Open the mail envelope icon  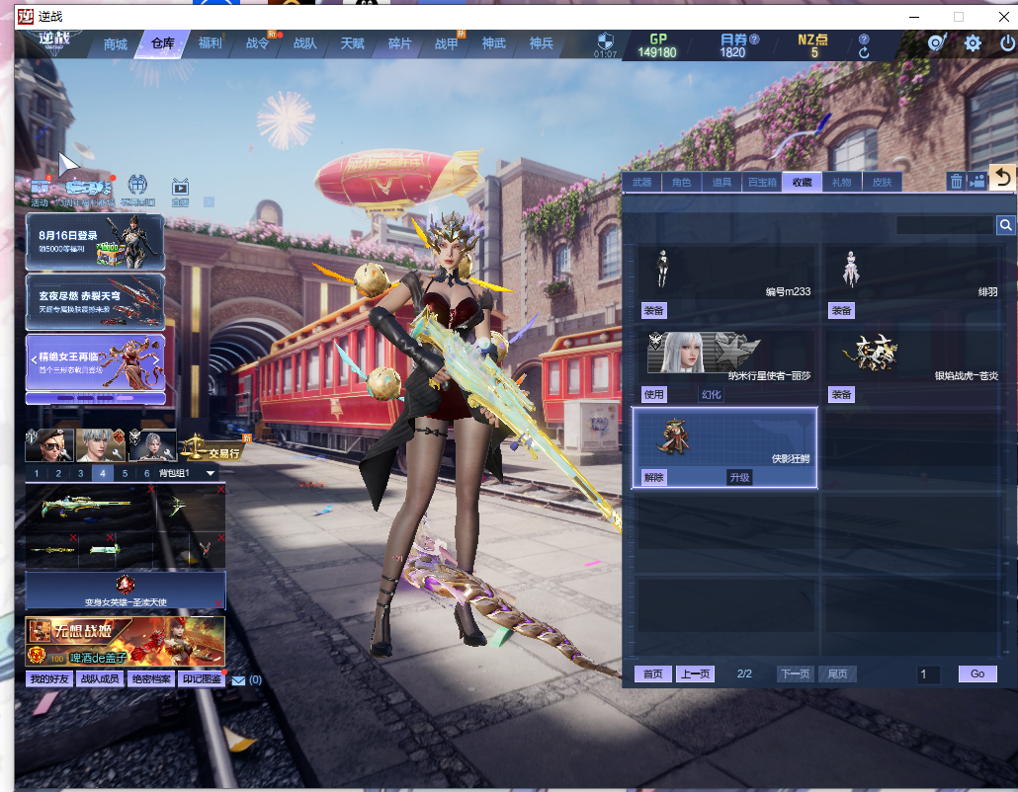pos(238,680)
